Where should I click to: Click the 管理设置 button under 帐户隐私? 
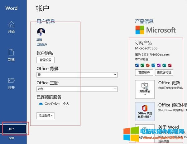coord(46,60)
